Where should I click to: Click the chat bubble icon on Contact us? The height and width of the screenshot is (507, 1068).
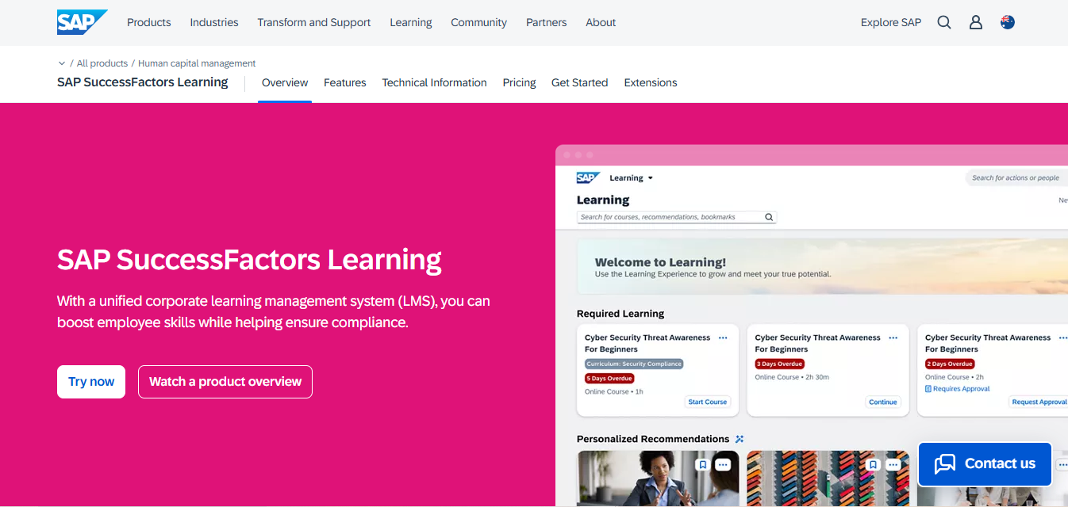coord(945,464)
